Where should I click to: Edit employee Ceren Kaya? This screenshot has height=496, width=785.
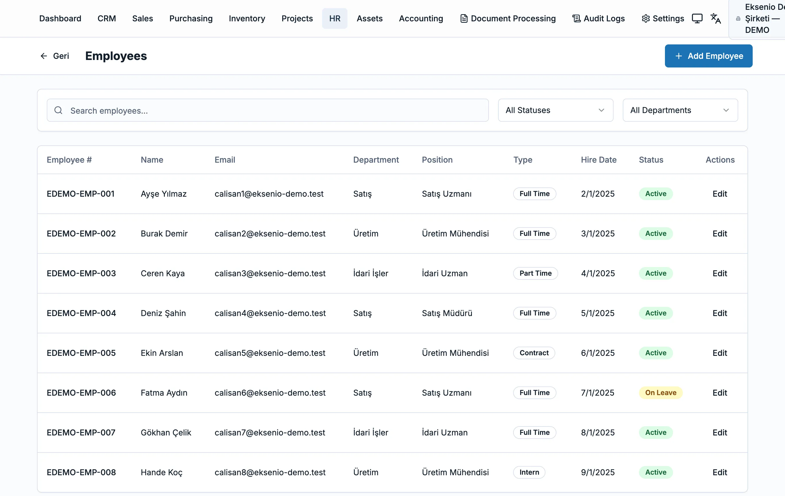(x=719, y=273)
